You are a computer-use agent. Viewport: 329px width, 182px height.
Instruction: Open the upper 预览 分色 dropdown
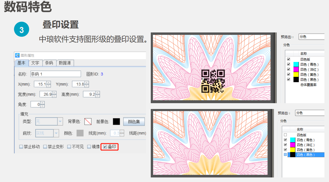[311, 37]
